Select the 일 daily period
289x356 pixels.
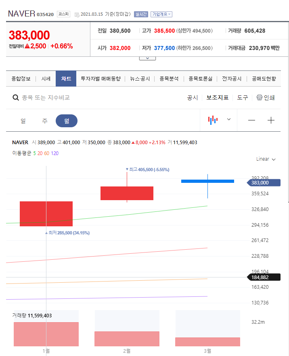(x=23, y=121)
